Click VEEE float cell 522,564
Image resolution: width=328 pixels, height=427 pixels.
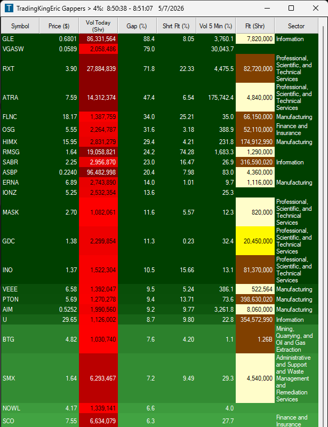click(255, 289)
